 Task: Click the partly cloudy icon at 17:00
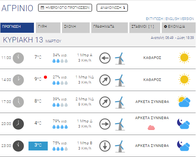(184, 101)
